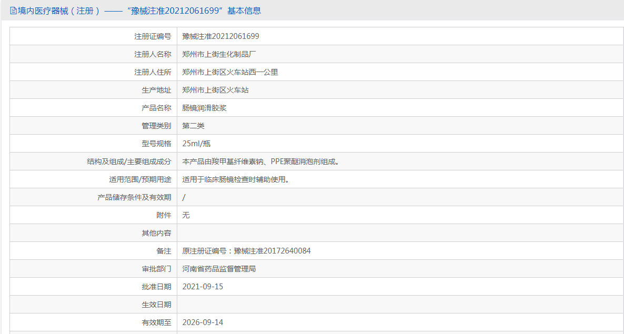Click the intended use text 适用于临床肠镜检查时辅助使用
This screenshot has width=624, height=334.
(236, 179)
